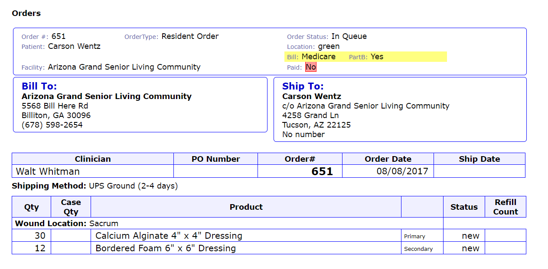Click the Refill Count column header

point(505,207)
